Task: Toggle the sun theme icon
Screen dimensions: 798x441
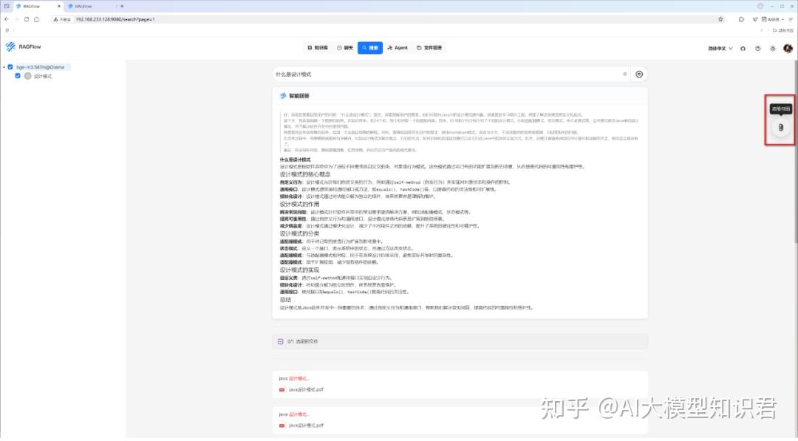Action: (773, 48)
